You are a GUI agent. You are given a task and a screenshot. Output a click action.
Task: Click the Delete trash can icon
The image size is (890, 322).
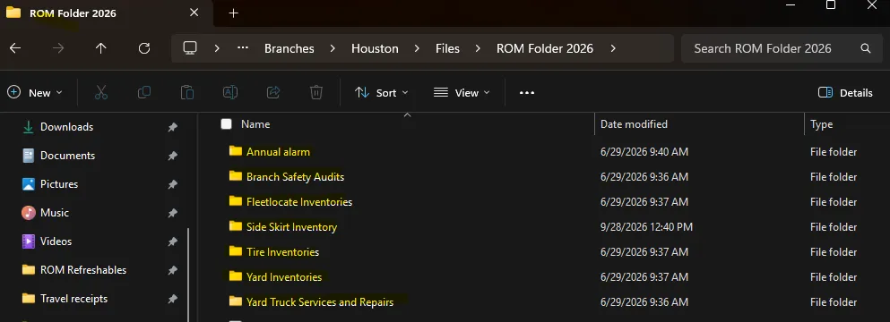point(316,92)
